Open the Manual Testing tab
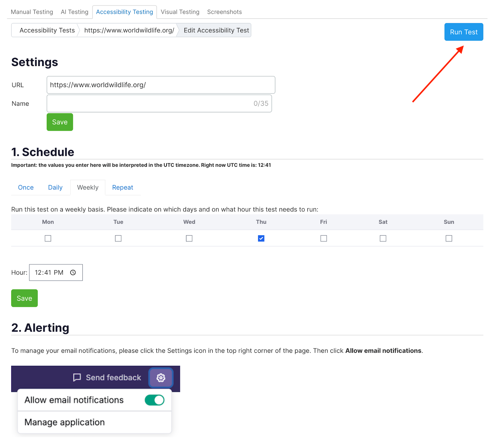This screenshot has height=442, width=496. click(x=32, y=12)
